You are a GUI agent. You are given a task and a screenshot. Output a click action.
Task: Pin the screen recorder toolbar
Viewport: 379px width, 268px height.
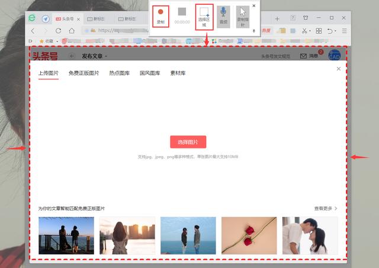[254, 31]
